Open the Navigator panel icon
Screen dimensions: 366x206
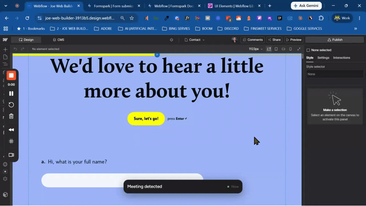click(x=5, y=64)
